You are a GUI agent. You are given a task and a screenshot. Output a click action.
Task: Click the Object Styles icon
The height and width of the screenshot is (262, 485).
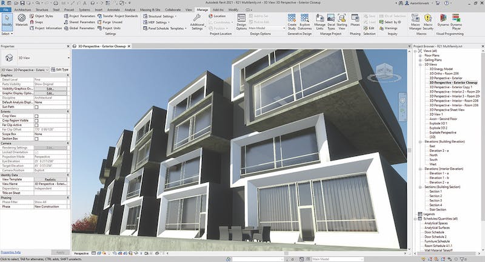[32, 16]
